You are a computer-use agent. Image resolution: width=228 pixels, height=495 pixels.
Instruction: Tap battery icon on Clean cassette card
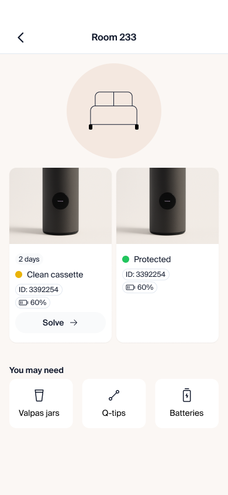click(23, 303)
